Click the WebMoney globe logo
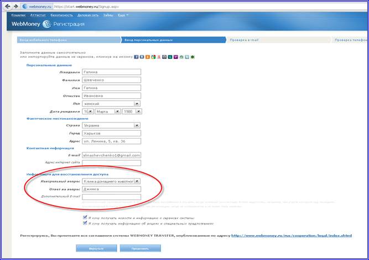Viewport: 369px width, 260px height. coord(46,24)
